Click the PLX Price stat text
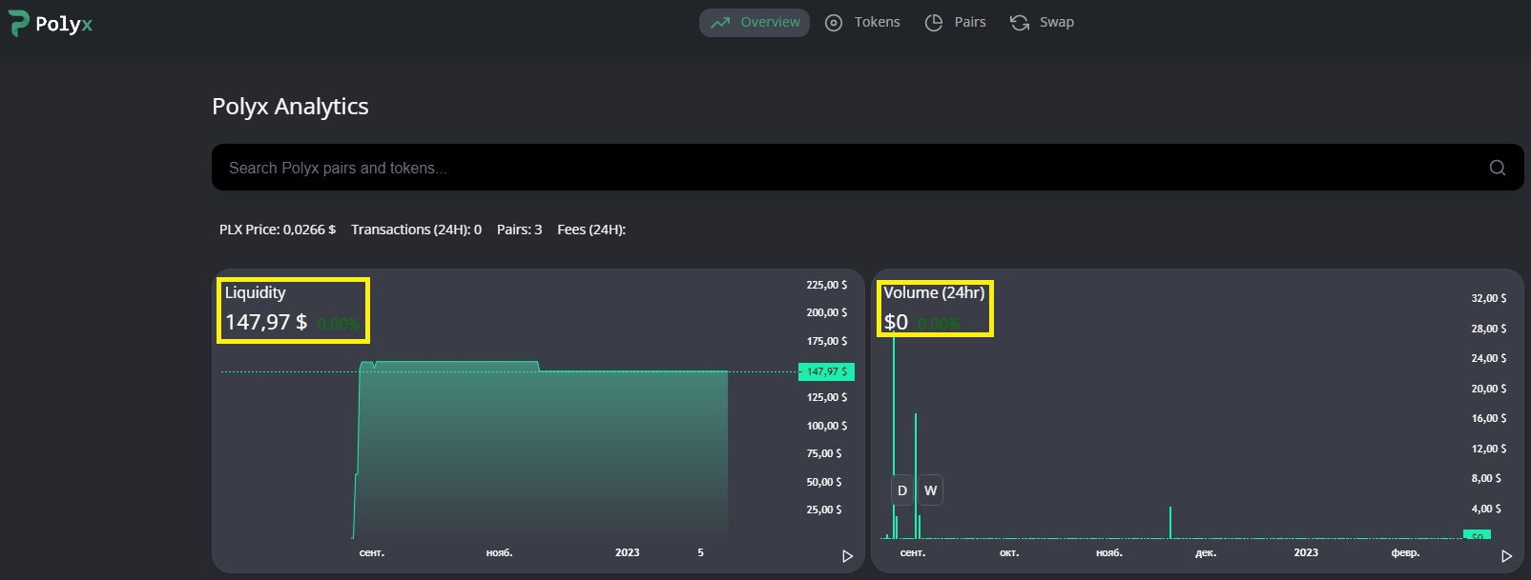 point(278,230)
